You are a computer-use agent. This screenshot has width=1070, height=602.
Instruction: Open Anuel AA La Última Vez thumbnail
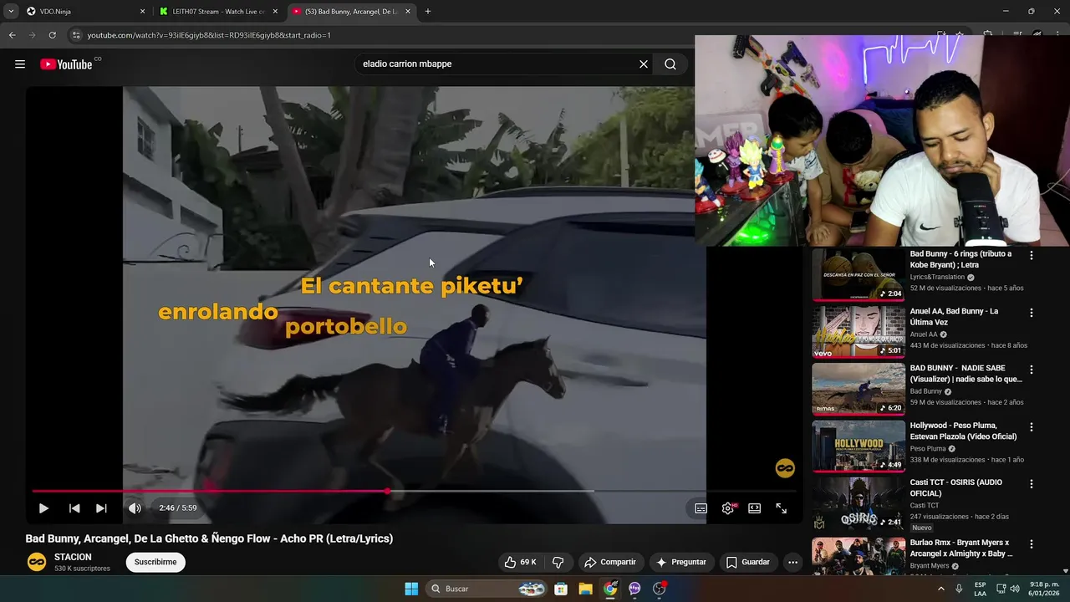(859, 332)
